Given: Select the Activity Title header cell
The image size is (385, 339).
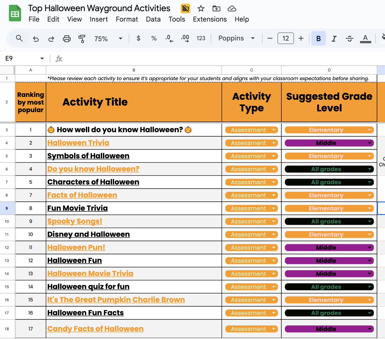Looking at the screenshot, I should (134, 102).
